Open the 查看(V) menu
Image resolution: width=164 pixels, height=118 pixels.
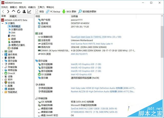[x=14, y=7]
